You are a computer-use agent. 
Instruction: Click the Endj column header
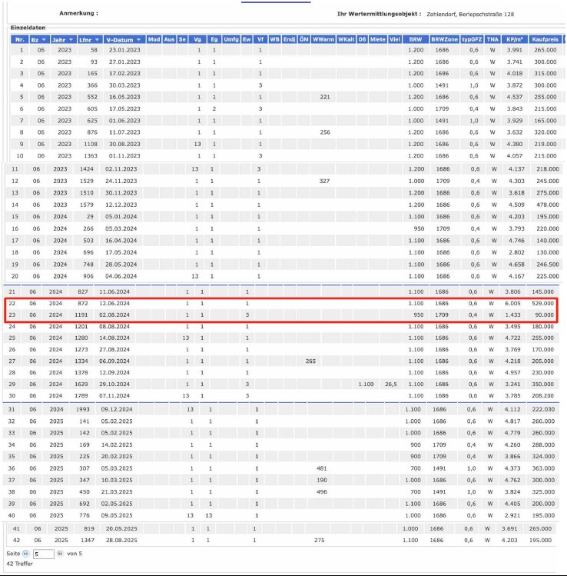(x=289, y=39)
